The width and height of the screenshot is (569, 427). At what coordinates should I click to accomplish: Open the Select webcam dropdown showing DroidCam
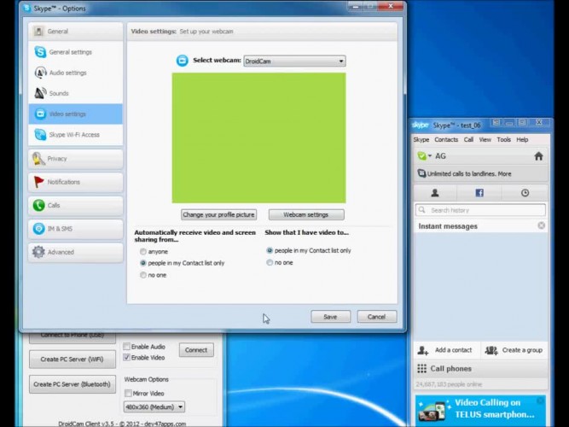[294, 61]
